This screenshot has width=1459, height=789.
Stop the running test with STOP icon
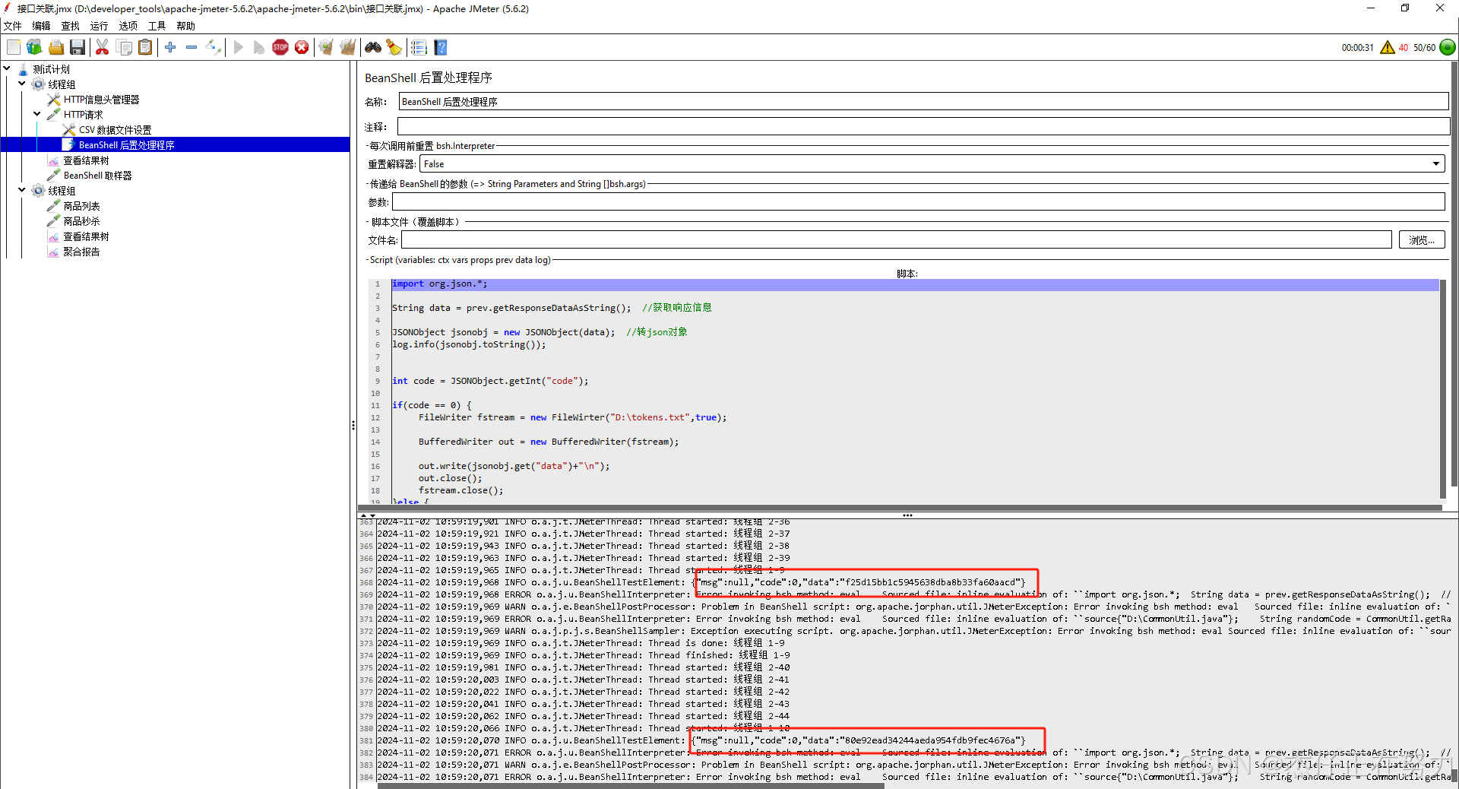coord(280,47)
